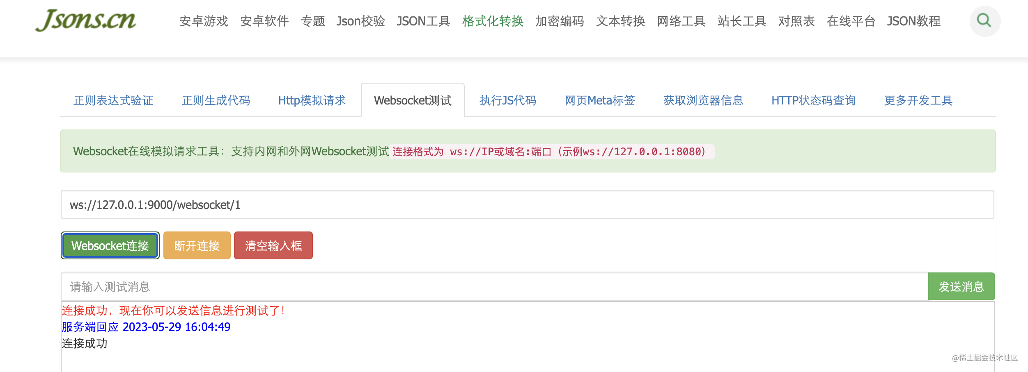Click the Websocket在线模拟请求工具 description text
The width and height of the screenshot is (1028, 372).
click(x=231, y=151)
